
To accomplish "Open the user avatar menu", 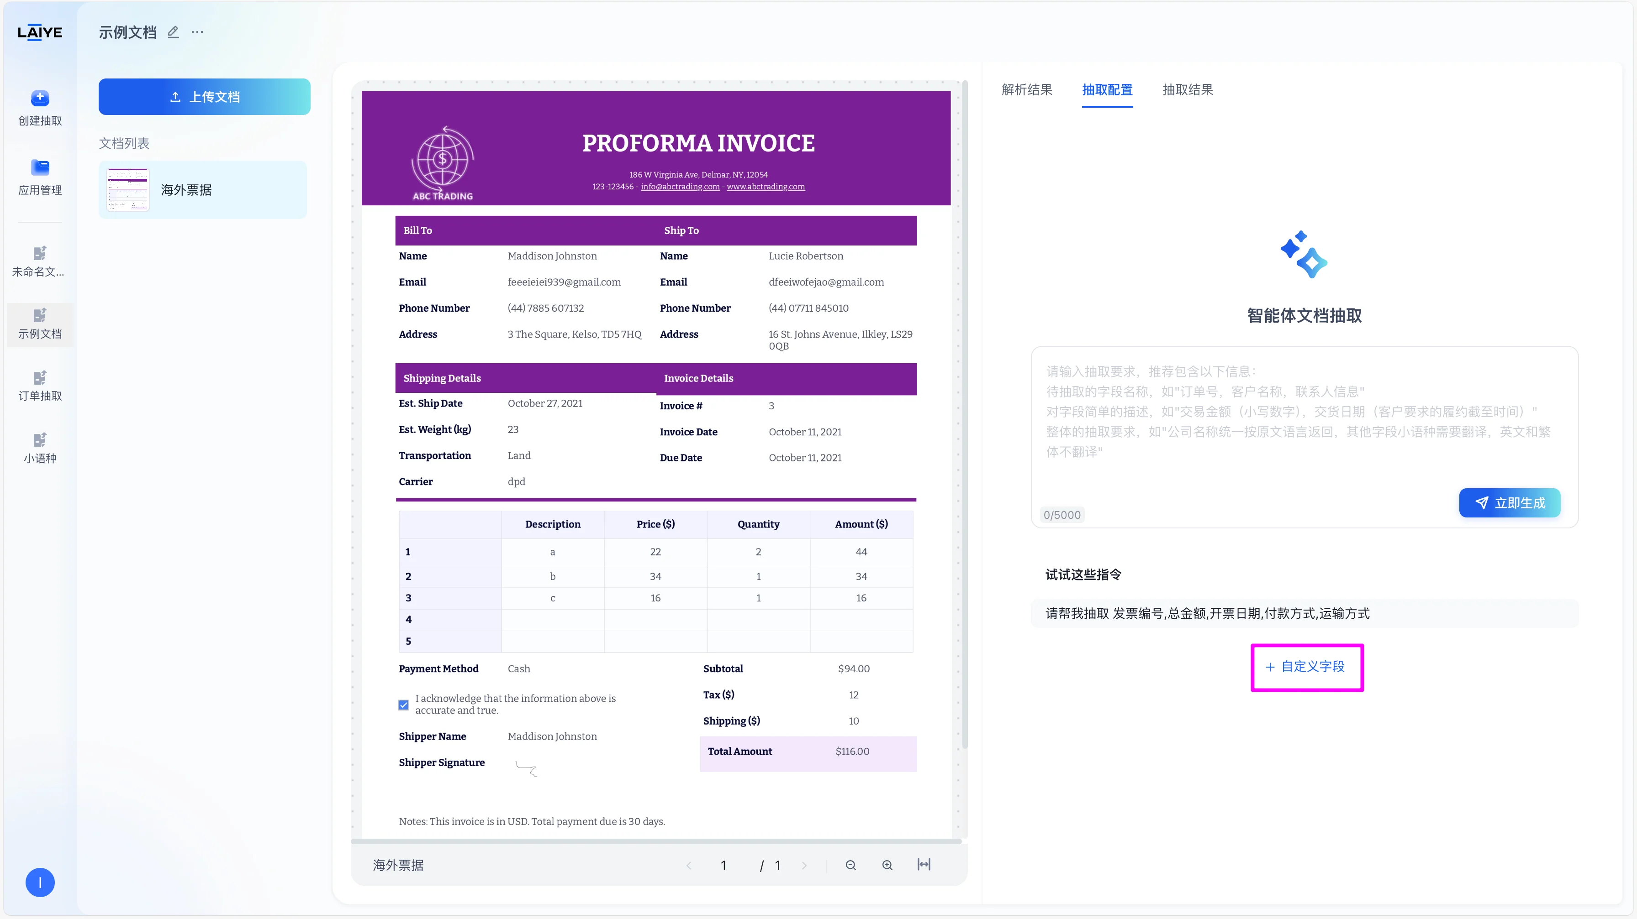I will coord(40,882).
